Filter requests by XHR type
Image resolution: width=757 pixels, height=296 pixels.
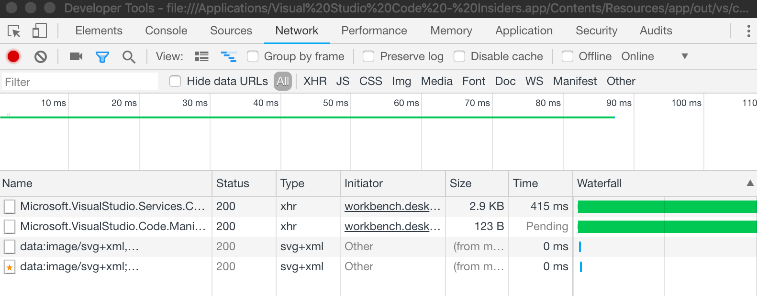pyautogui.click(x=315, y=81)
